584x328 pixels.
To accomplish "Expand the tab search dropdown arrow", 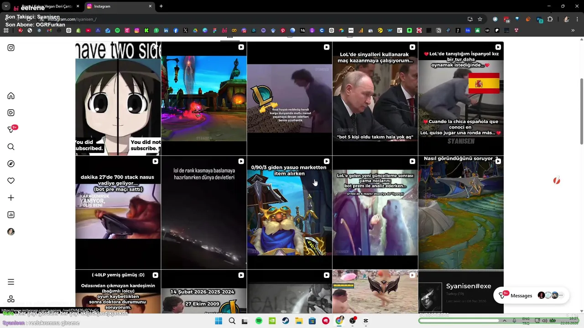I will [x=6, y=6].
